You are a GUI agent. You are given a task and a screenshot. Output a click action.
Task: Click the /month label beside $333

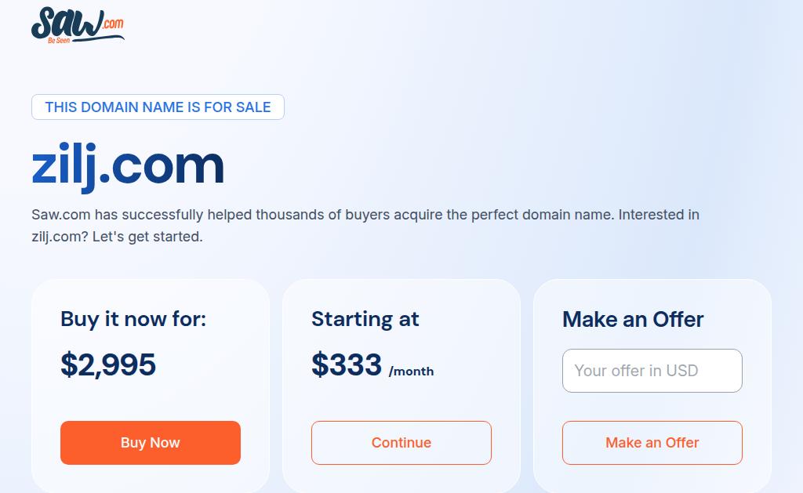(x=411, y=372)
